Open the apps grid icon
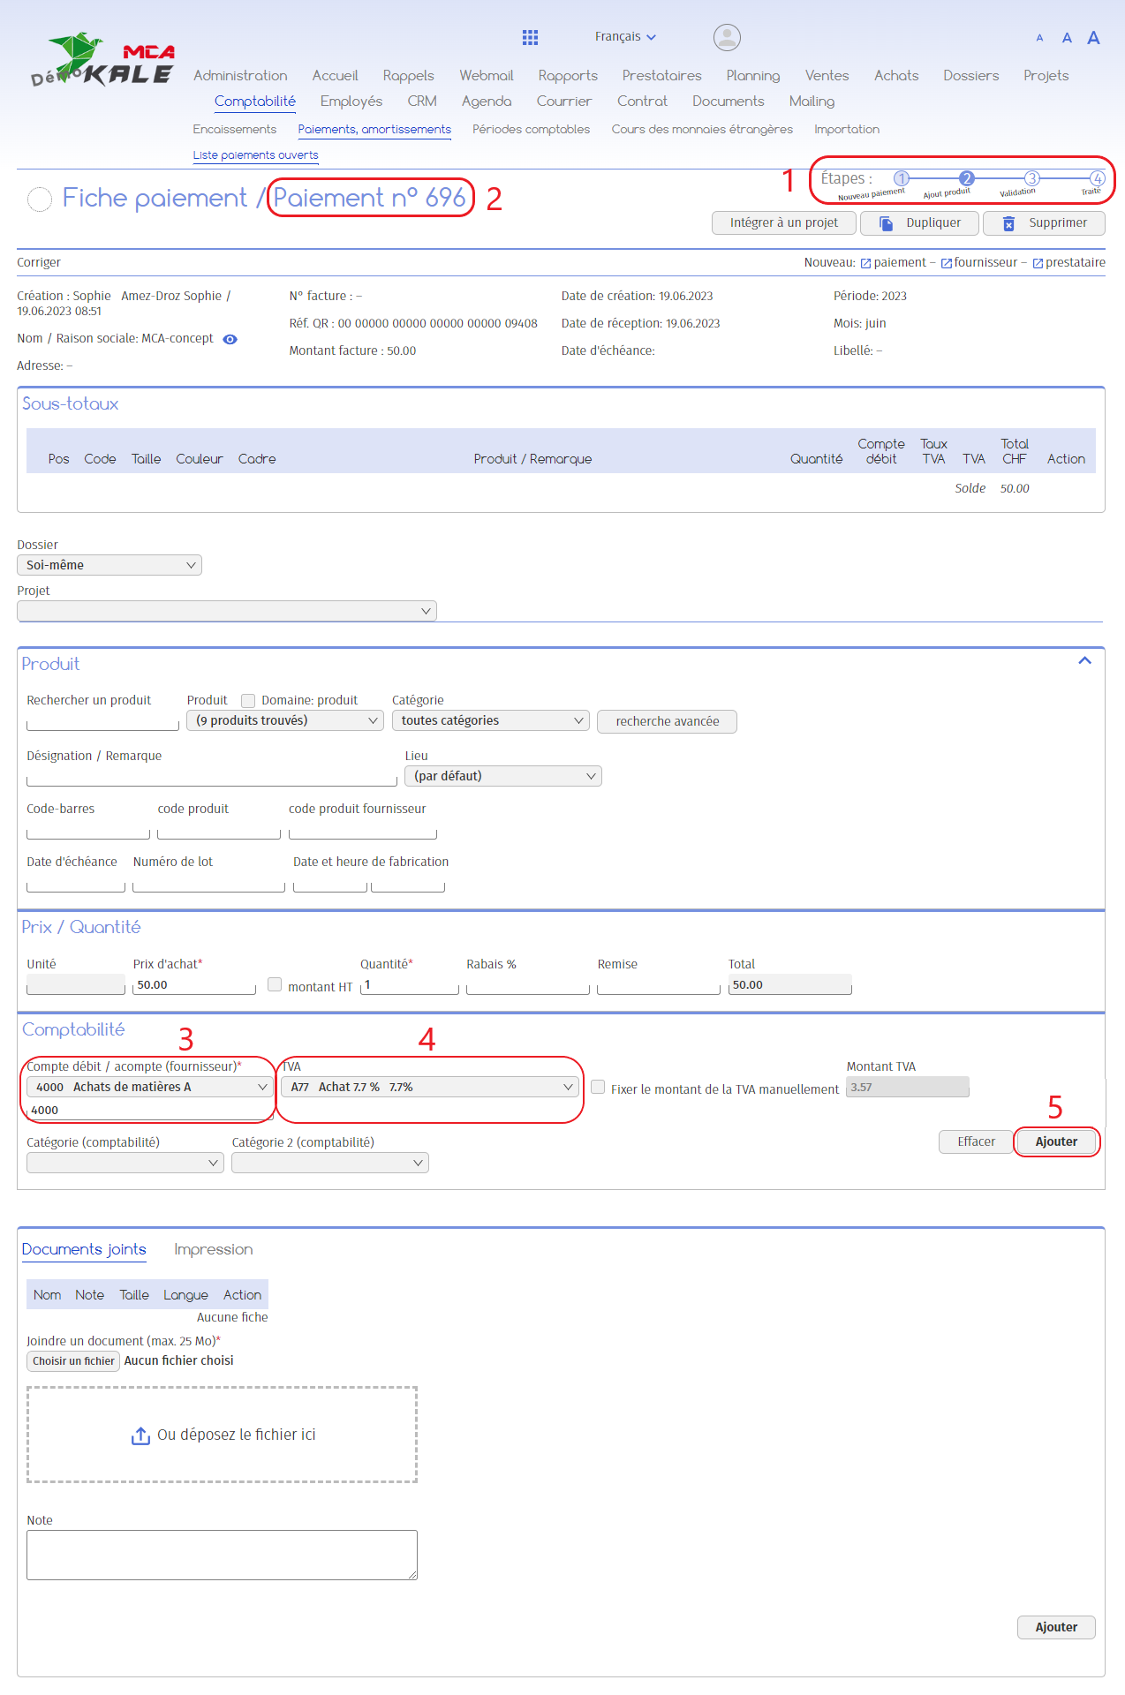 point(530,37)
